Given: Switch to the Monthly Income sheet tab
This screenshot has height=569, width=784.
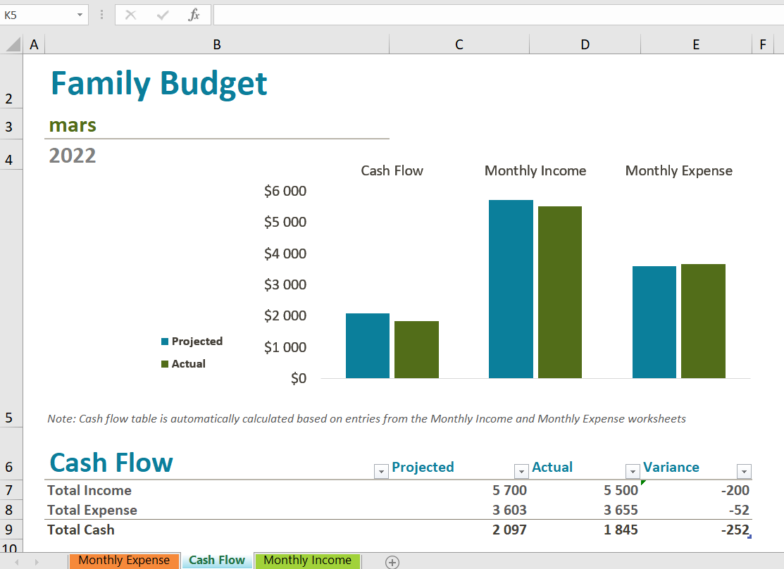Looking at the screenshot, I should pyautogui.click(x=307, y=561).
